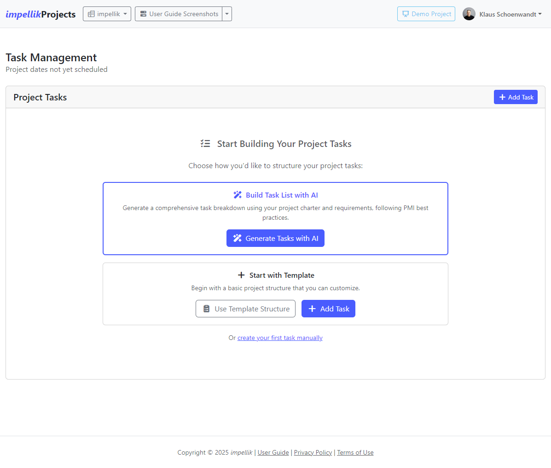Click the building icon in the impellik dropdown

91,14
